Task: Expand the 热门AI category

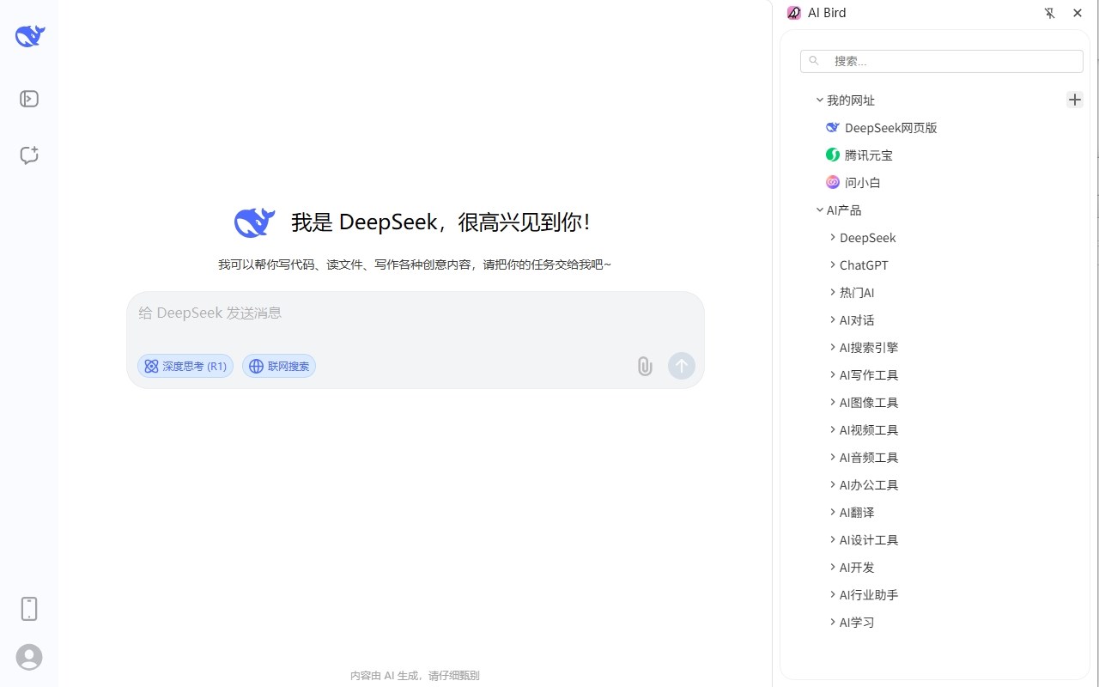Action: (x=833, y=293)
